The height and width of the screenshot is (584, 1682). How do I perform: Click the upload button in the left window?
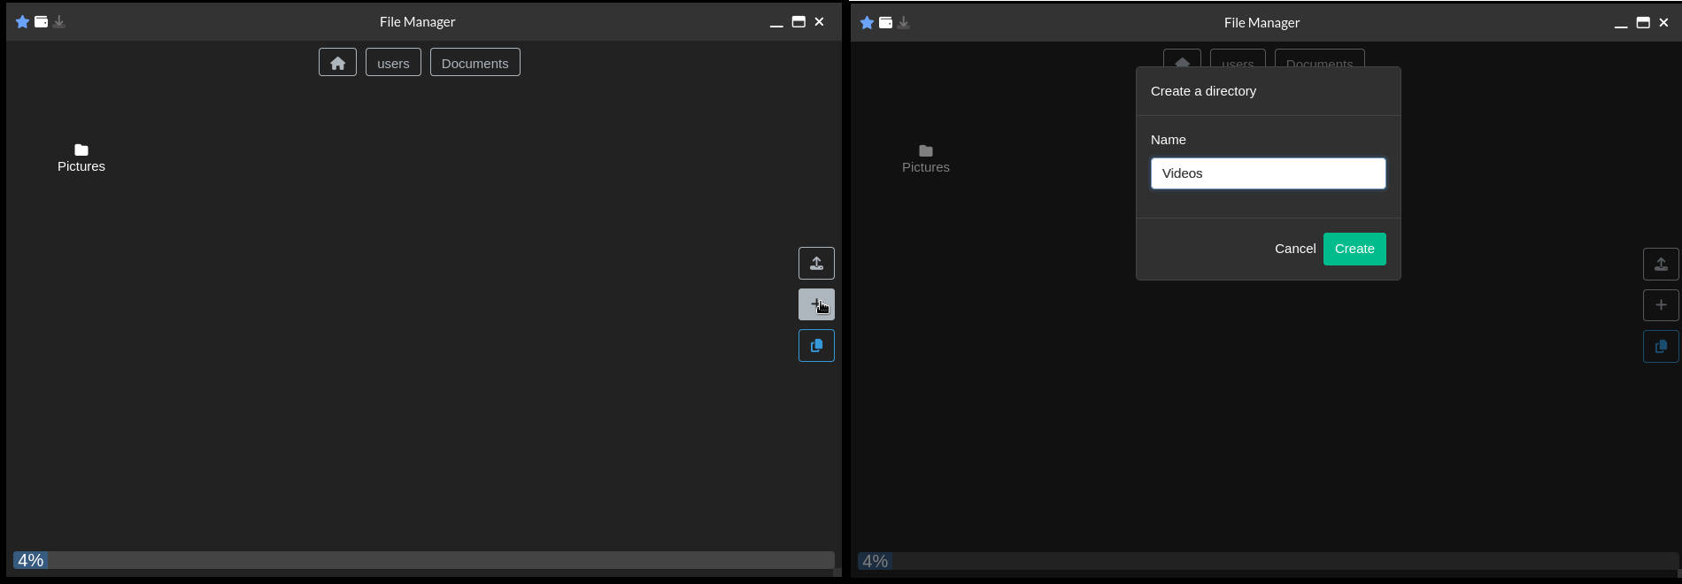pos(815,264)
